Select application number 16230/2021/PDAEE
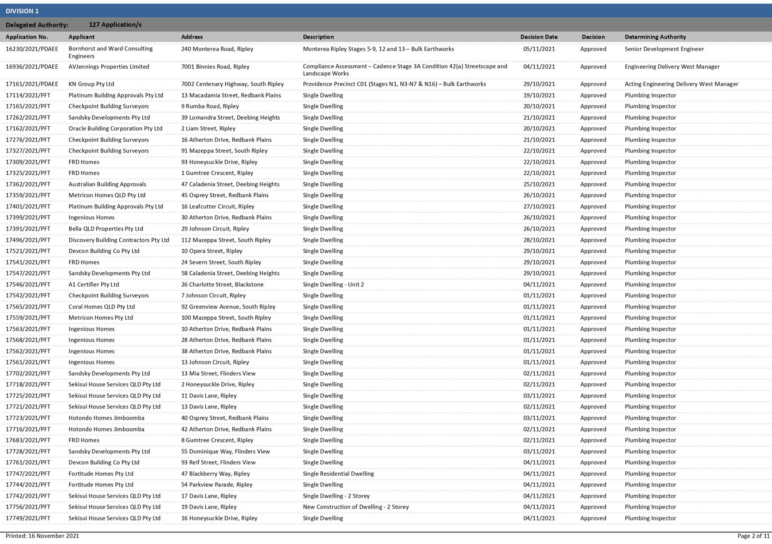Image resolution: width=772 pixels, height=544 pixels. (x=32, y=49)
